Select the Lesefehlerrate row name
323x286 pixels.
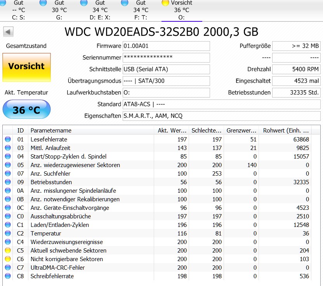(49, 140)
